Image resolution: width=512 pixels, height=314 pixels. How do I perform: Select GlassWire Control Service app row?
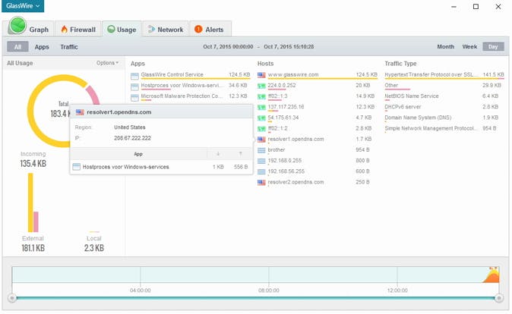(191, 75)
